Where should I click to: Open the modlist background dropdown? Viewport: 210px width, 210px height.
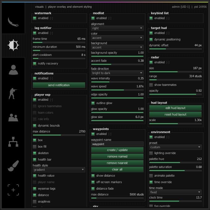click(117, 48)
